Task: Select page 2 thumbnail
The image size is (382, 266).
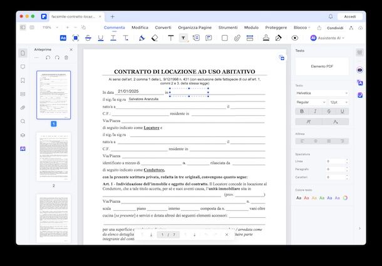Action: click(54, 156)
